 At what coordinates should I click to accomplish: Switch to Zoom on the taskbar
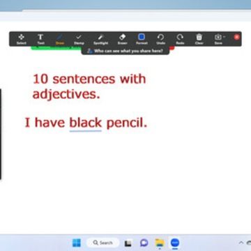[x=175, y=243]
